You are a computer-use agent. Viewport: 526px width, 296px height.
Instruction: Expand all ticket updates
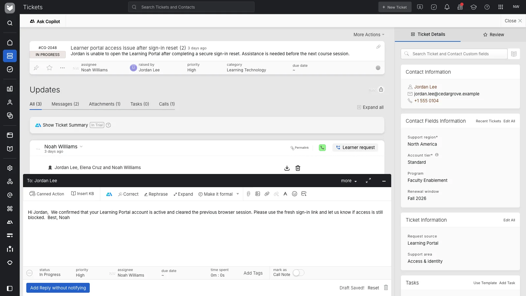(371, 107)
